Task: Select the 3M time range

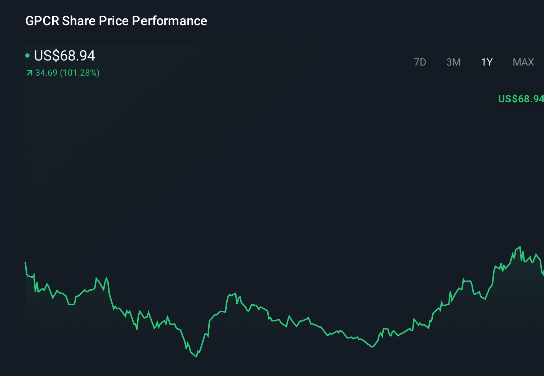Action: pyautogui.click(x=453, y=62)
